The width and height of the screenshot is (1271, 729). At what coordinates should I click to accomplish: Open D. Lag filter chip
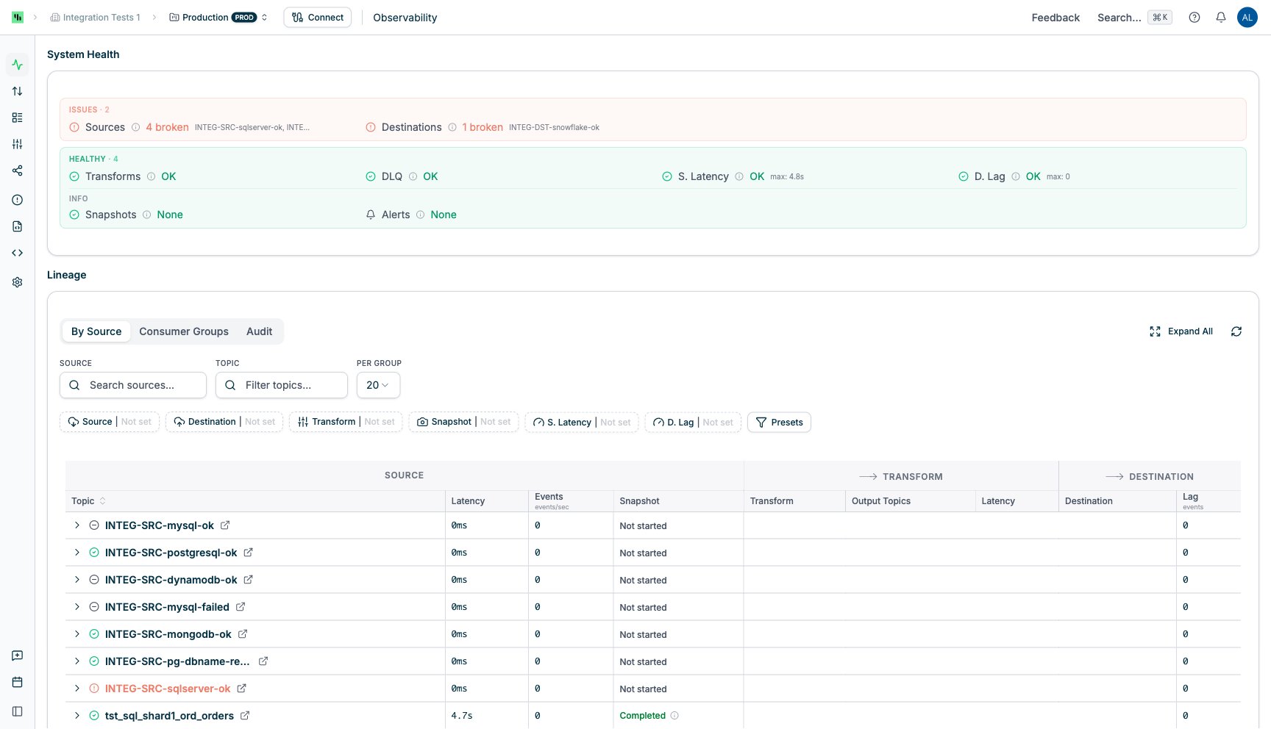pos(693,422)
